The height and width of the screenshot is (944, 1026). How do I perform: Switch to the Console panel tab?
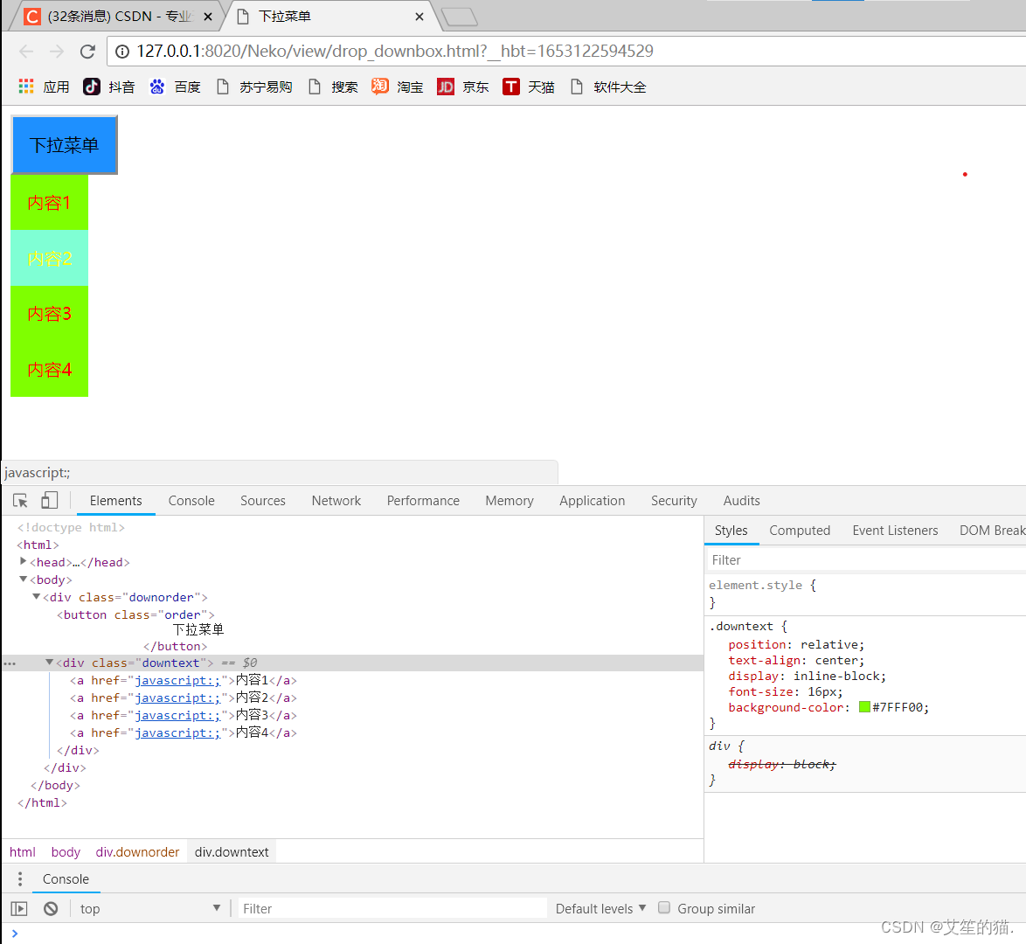pyautogui.click(x=191, y=501)
